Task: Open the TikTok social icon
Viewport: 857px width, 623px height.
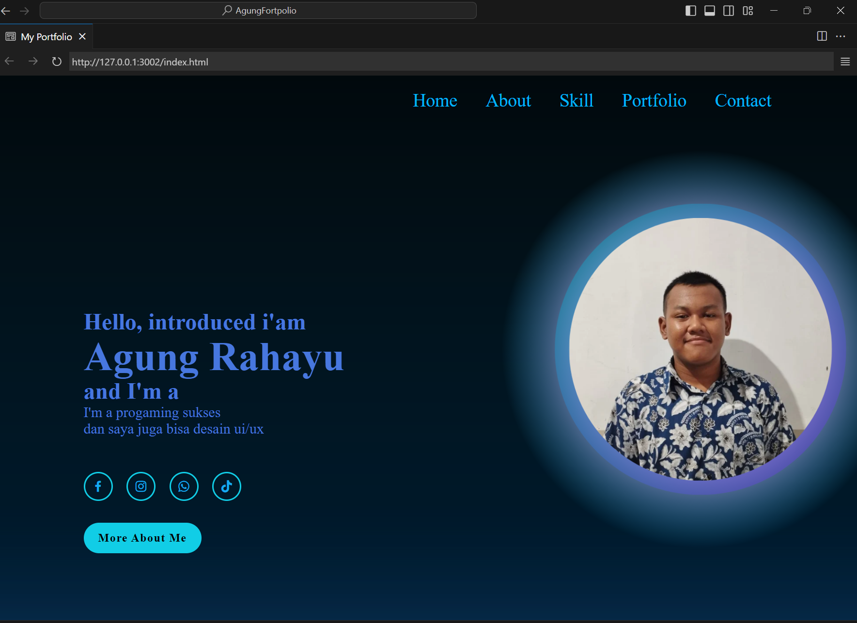Action: tap(227, 486)
